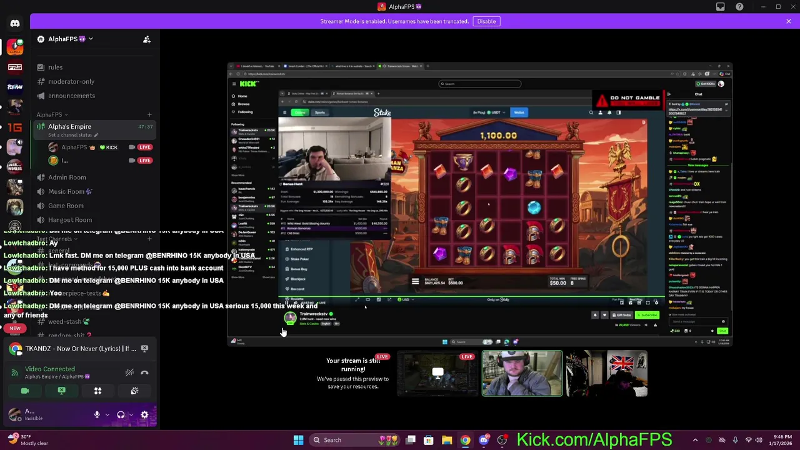Screen dimensions: 800x450
Task: Add a channel to AlphaFPS category
Action: [x=149, y=114]
